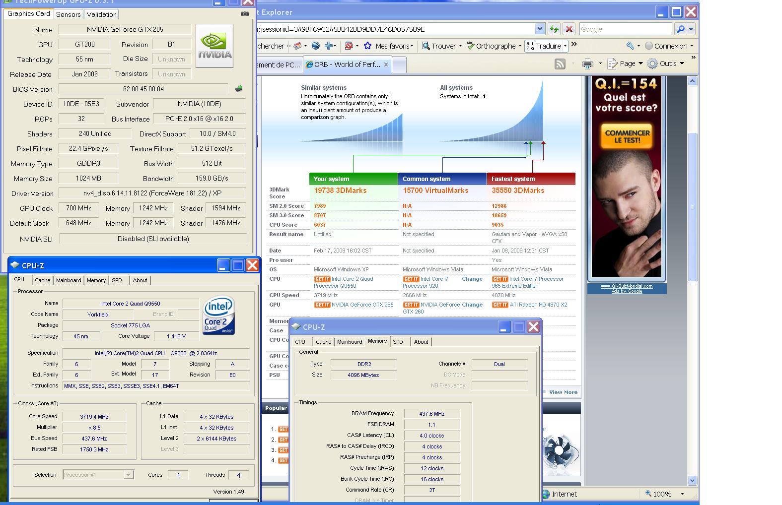Click the Internet zone globe in status bar
The height and width of the screenshot is (505, 782).
pos(546,494)
